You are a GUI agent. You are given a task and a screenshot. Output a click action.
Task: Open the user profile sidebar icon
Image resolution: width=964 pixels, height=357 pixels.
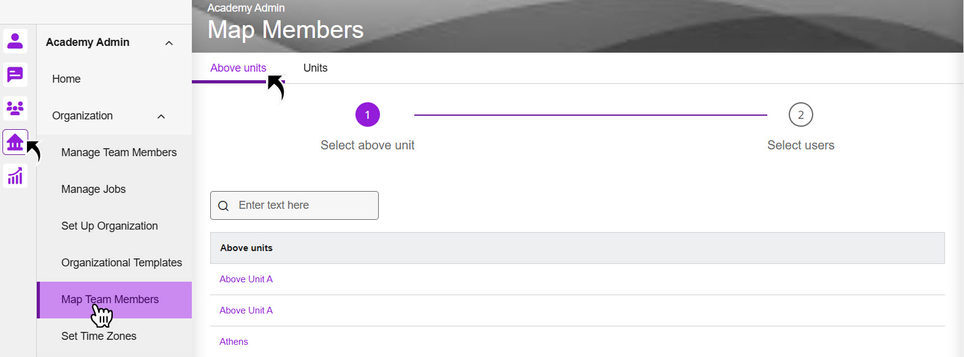(x=15, y=41)
